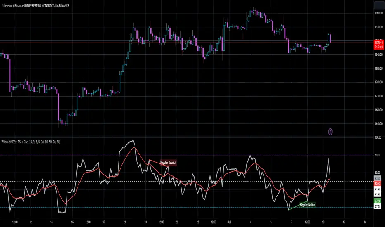Click the green 27.58 value label
This screenshot has height=227, width=385.
378,201
